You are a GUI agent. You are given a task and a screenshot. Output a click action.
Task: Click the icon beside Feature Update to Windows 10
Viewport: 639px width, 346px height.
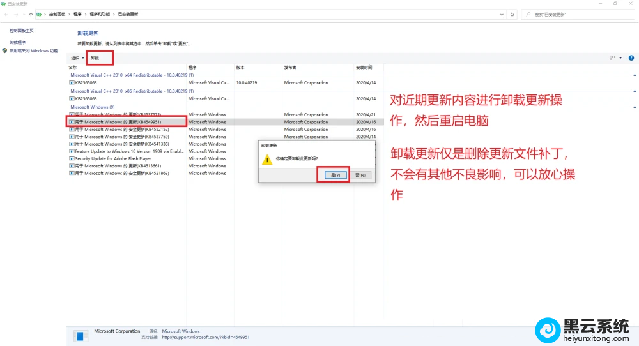point(72,151)
